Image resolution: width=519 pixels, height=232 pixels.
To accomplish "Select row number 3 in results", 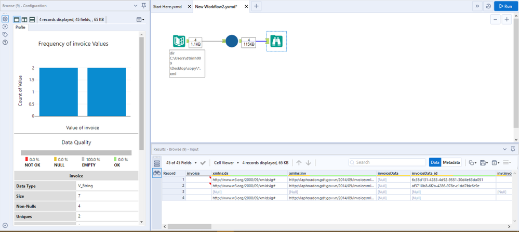I will pos(174,191).
